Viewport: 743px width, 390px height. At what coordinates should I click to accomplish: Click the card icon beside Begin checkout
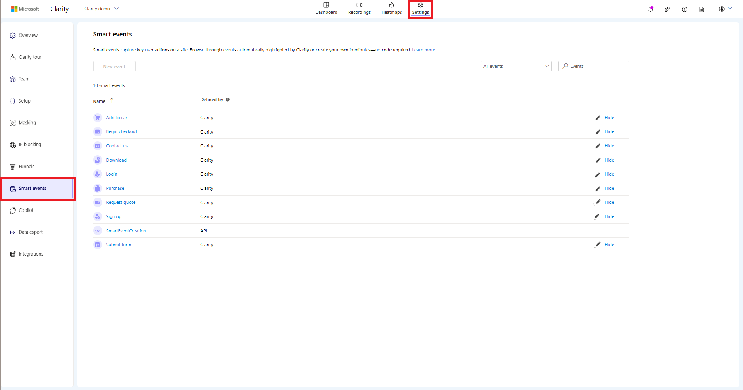point(97,131)
